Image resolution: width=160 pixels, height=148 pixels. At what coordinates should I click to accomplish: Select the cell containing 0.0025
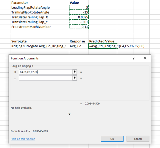79,17
